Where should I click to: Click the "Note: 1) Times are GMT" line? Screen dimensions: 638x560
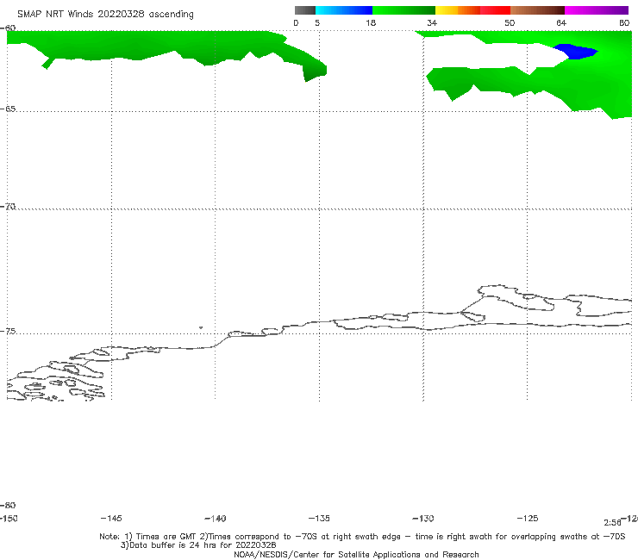point(362,537)
